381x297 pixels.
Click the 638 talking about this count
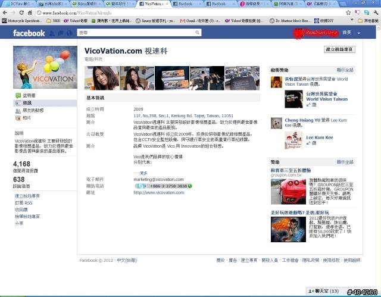[x=19, y=180]
